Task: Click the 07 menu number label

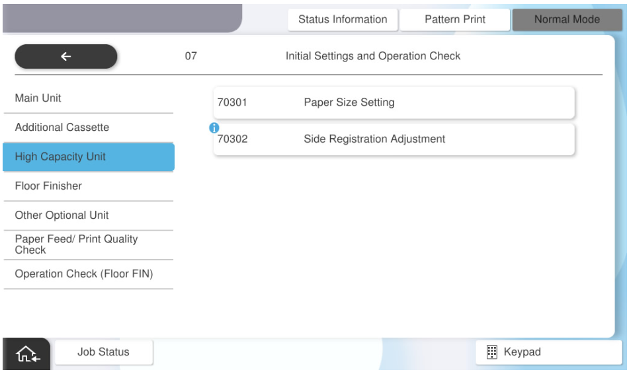Action: point(190,57)
